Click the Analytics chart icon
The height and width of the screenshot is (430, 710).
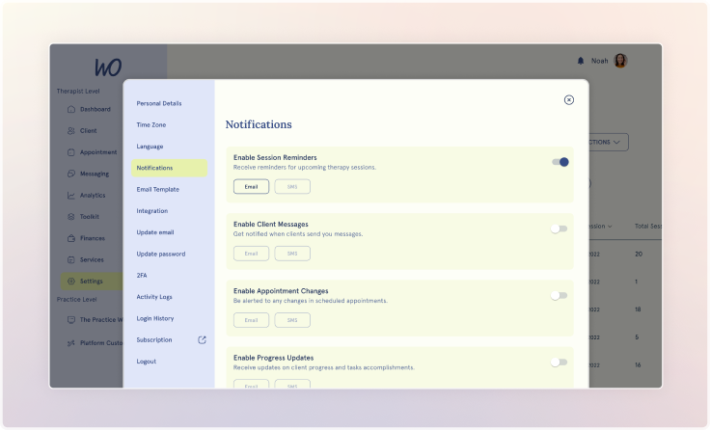tap(71, 196)
